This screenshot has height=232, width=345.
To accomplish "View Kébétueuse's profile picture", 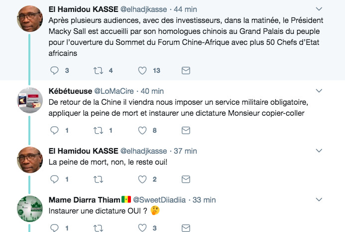I will [29, 100].
